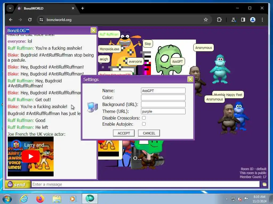Confirm settings with ACCEPT button

pos(124,133)
